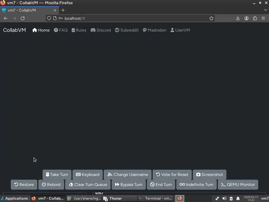Click the Clear Turn Queue button
Viewport: 269px width, 202px height.
88,184
